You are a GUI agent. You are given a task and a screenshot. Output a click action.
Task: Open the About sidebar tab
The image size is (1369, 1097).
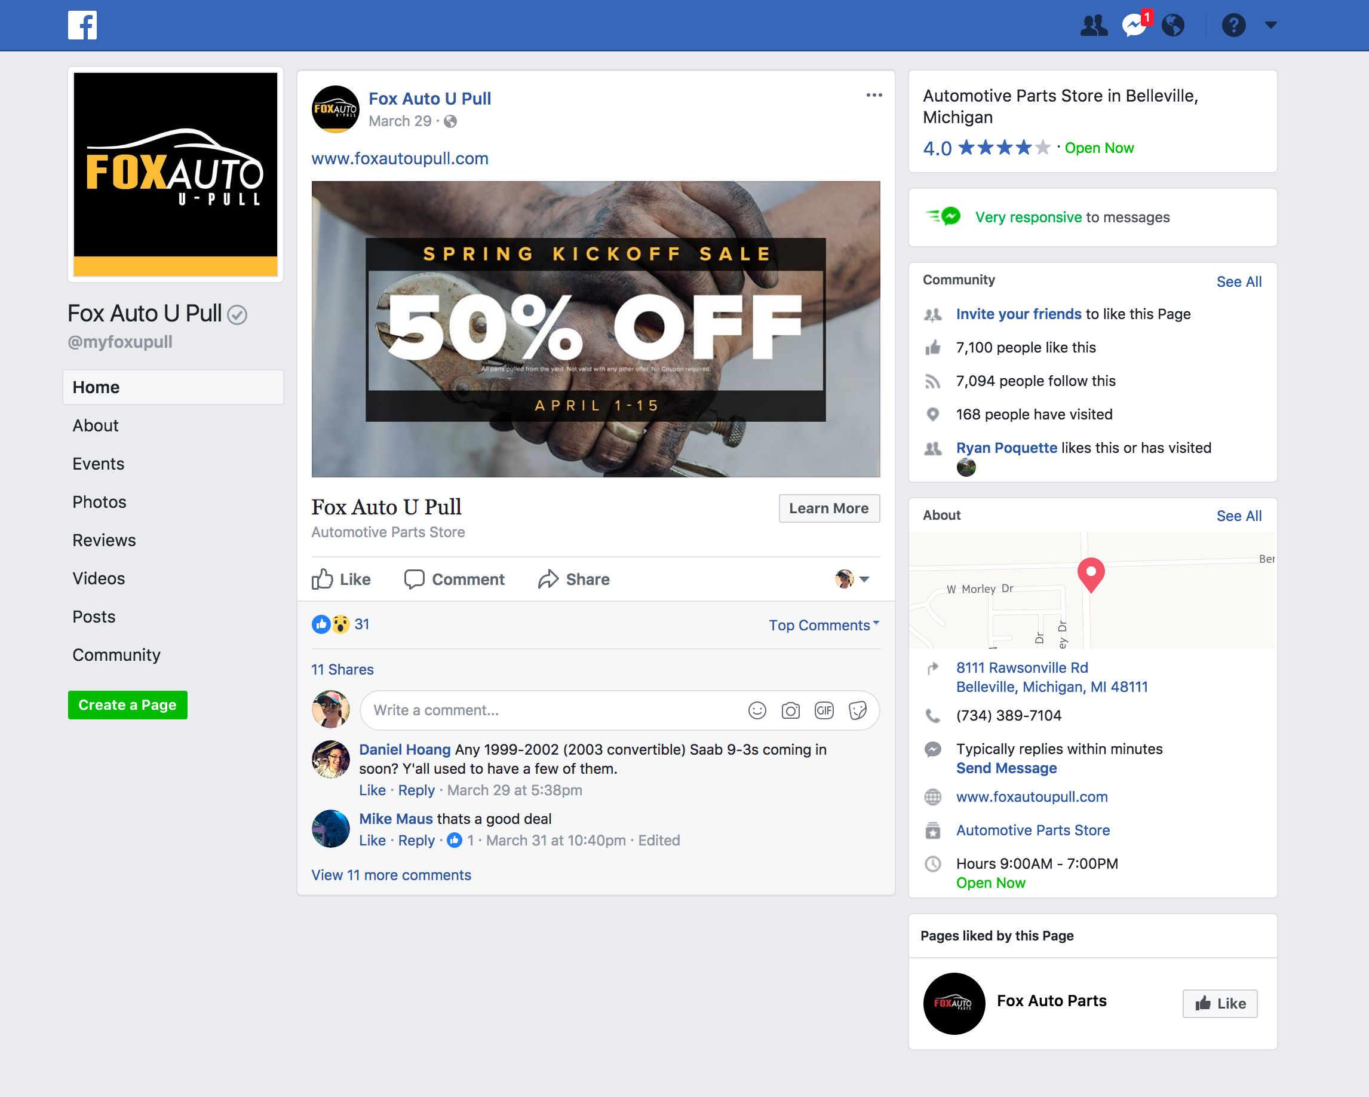(95, 425)
